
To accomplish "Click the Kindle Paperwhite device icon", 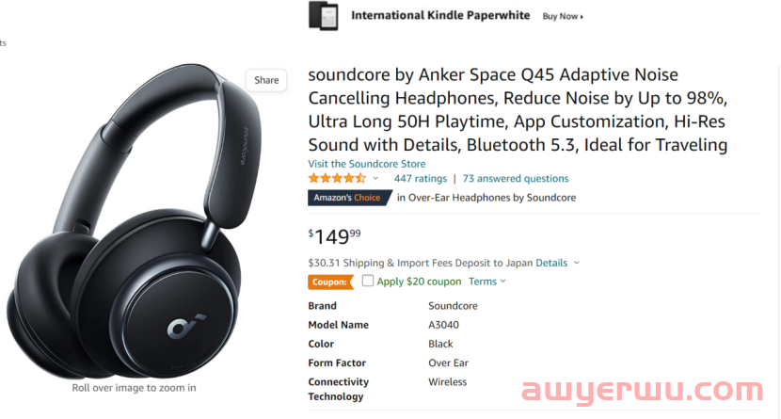I will point(324,15).
